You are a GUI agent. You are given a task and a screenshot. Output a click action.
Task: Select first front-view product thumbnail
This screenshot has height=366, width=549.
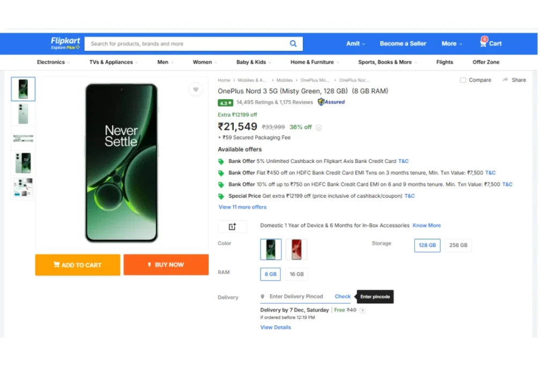point(23,89)
